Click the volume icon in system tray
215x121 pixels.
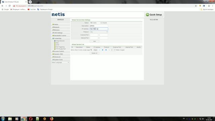click(x=203, y=119)
